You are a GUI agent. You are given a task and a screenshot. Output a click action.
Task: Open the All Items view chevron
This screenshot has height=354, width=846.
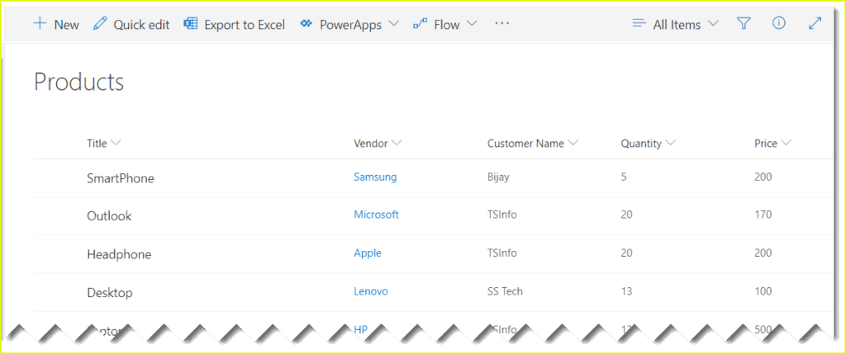click(713, 24)
